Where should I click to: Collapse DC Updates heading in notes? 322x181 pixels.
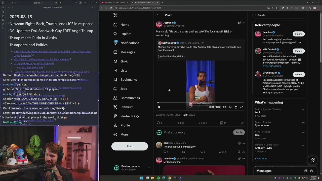(8, 31)
